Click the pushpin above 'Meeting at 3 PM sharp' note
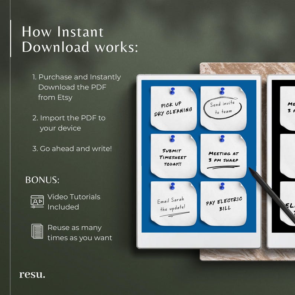Viewport: 295px width, 295px height. [x=222, y=139]
